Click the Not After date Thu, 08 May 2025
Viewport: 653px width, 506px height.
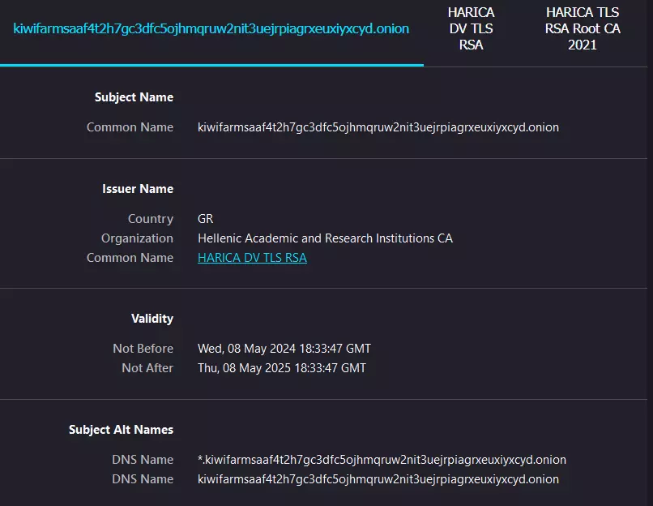pyautogui.click(x=282, y=367)
